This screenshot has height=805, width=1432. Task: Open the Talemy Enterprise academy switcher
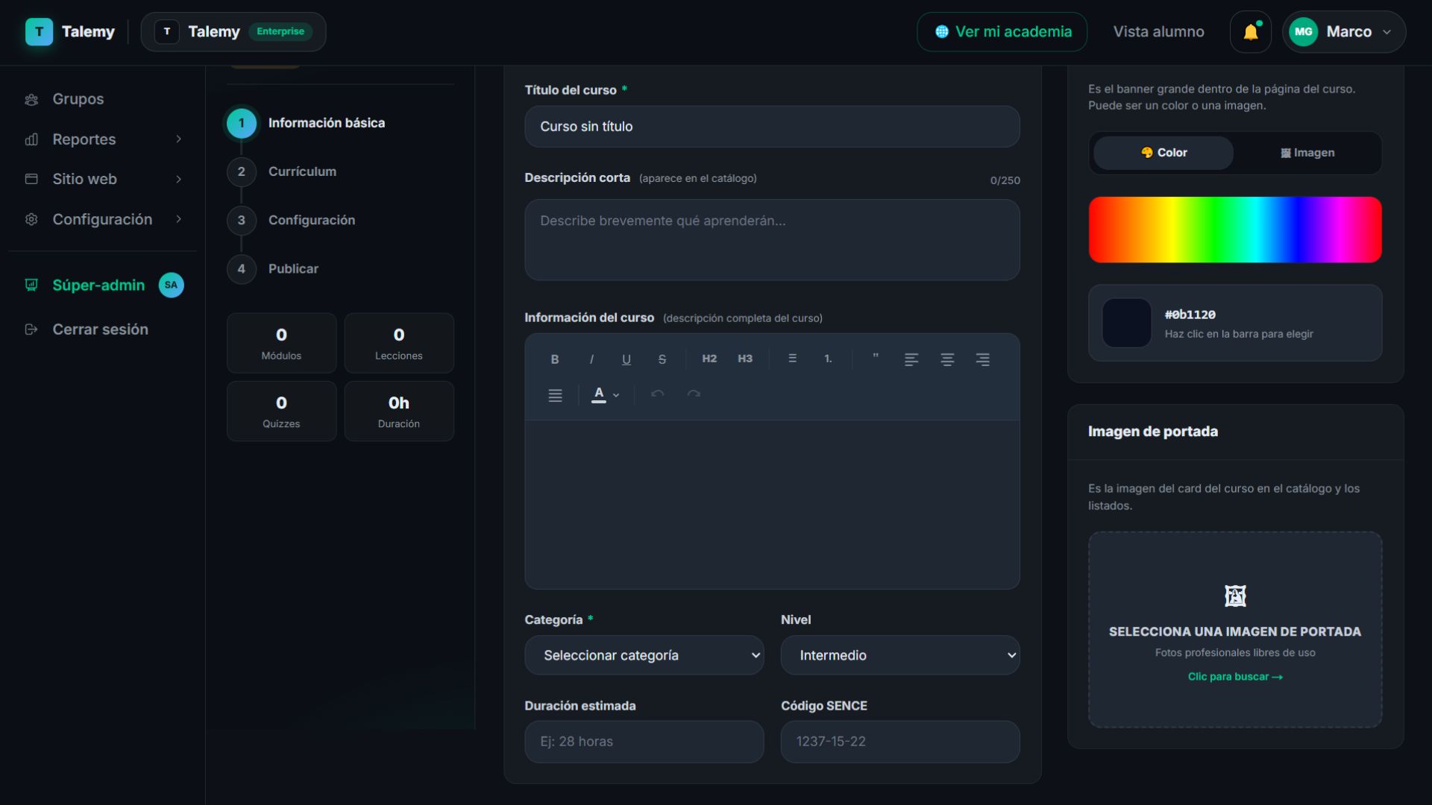tap(233, 32)
